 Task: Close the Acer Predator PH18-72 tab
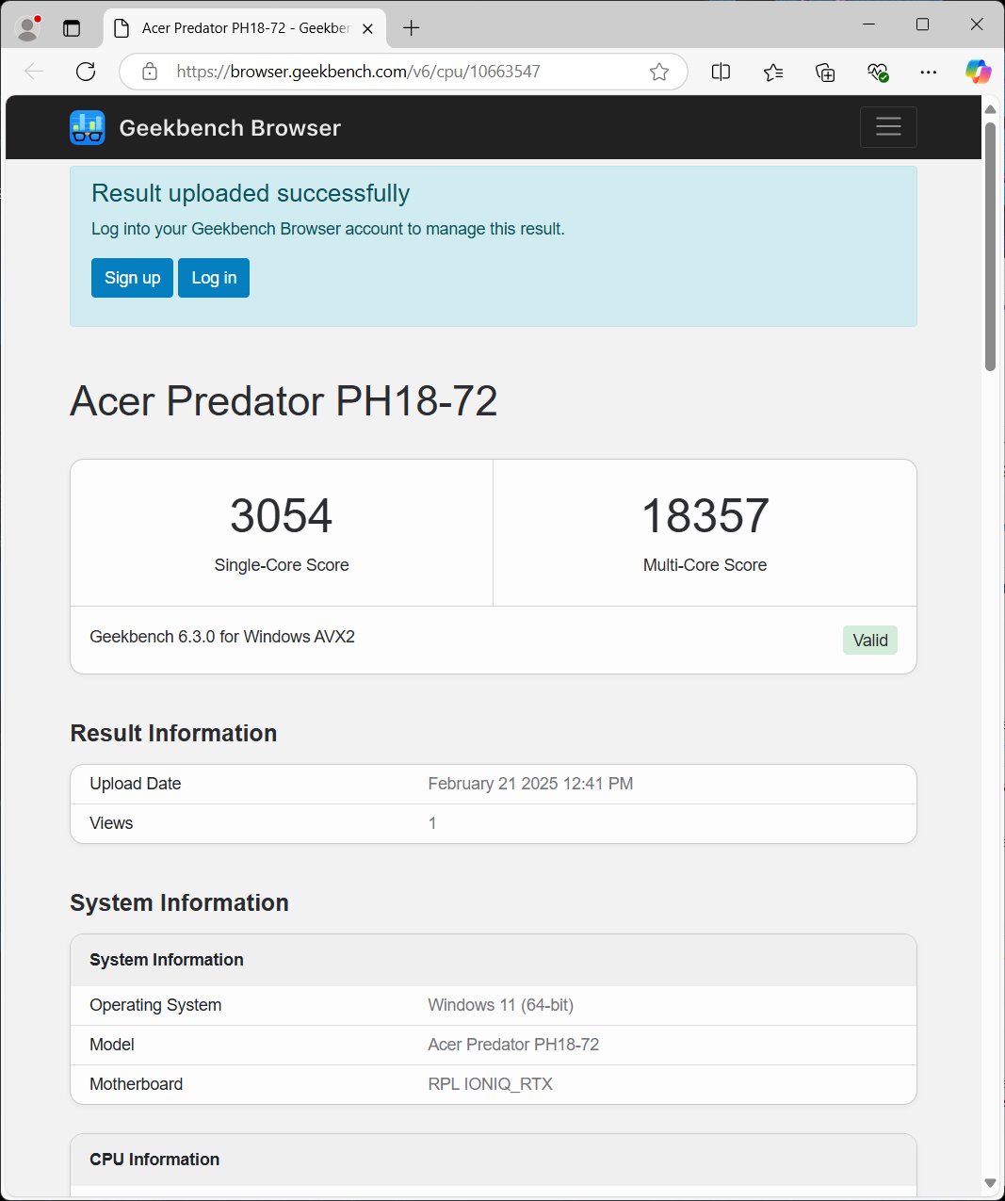click(368, 28)
